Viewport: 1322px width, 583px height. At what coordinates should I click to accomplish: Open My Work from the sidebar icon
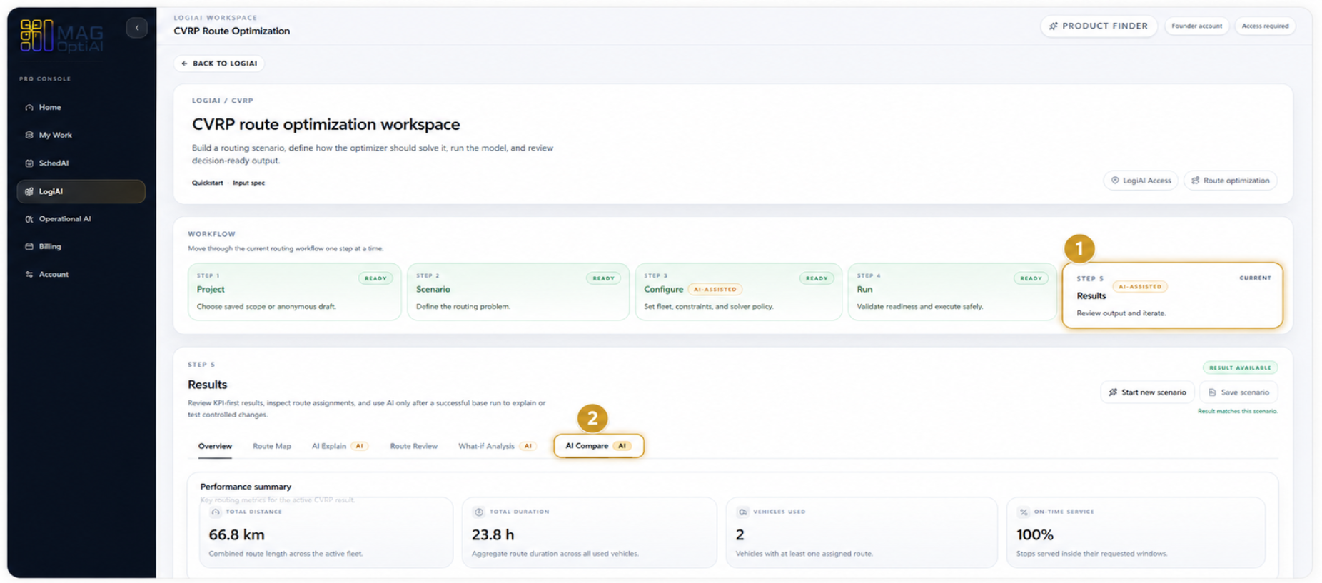click(x=29, y=135)
